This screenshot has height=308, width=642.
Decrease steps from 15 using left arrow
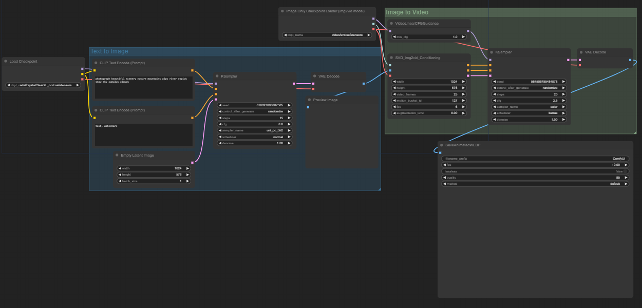click(x=220, y=118)
